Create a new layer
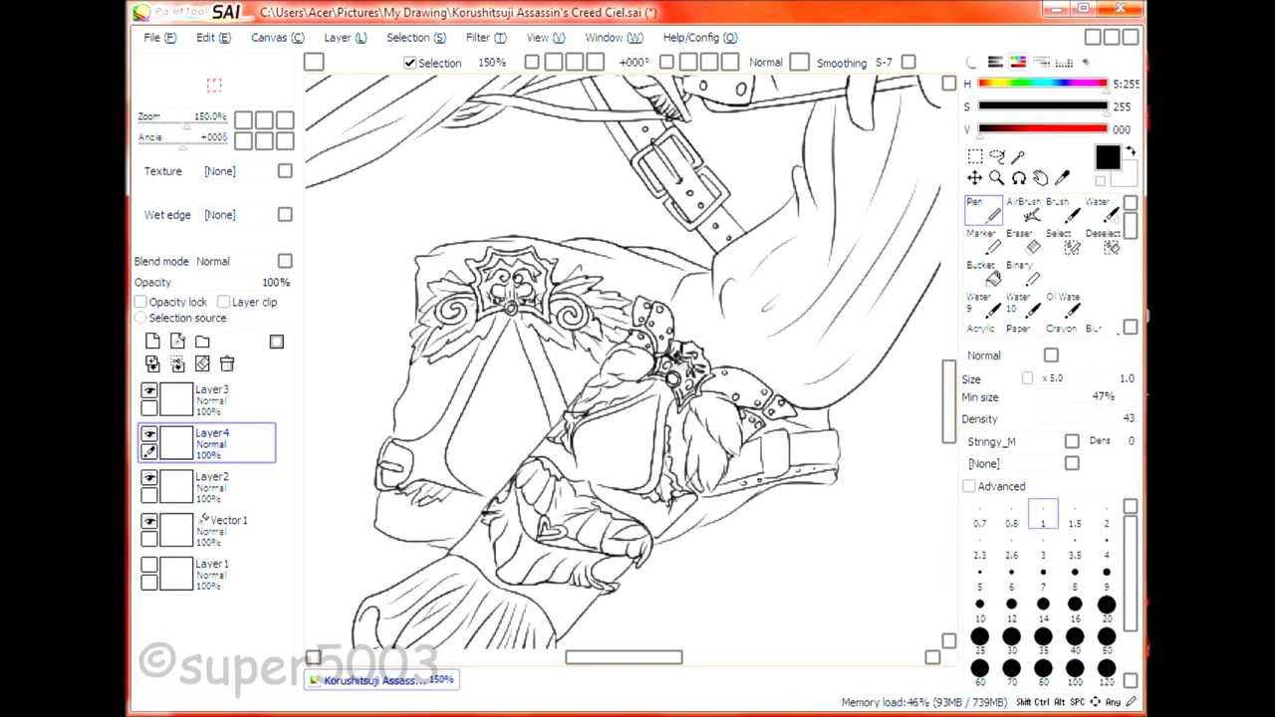Image resolution: width=1275 pixels, height=717 pixels. [x=153, y=341]
